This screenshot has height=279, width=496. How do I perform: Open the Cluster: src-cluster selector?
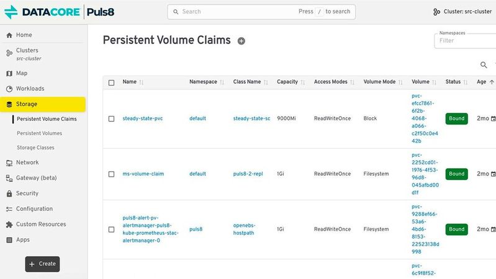pyautogui.click(x=462, y=12)
